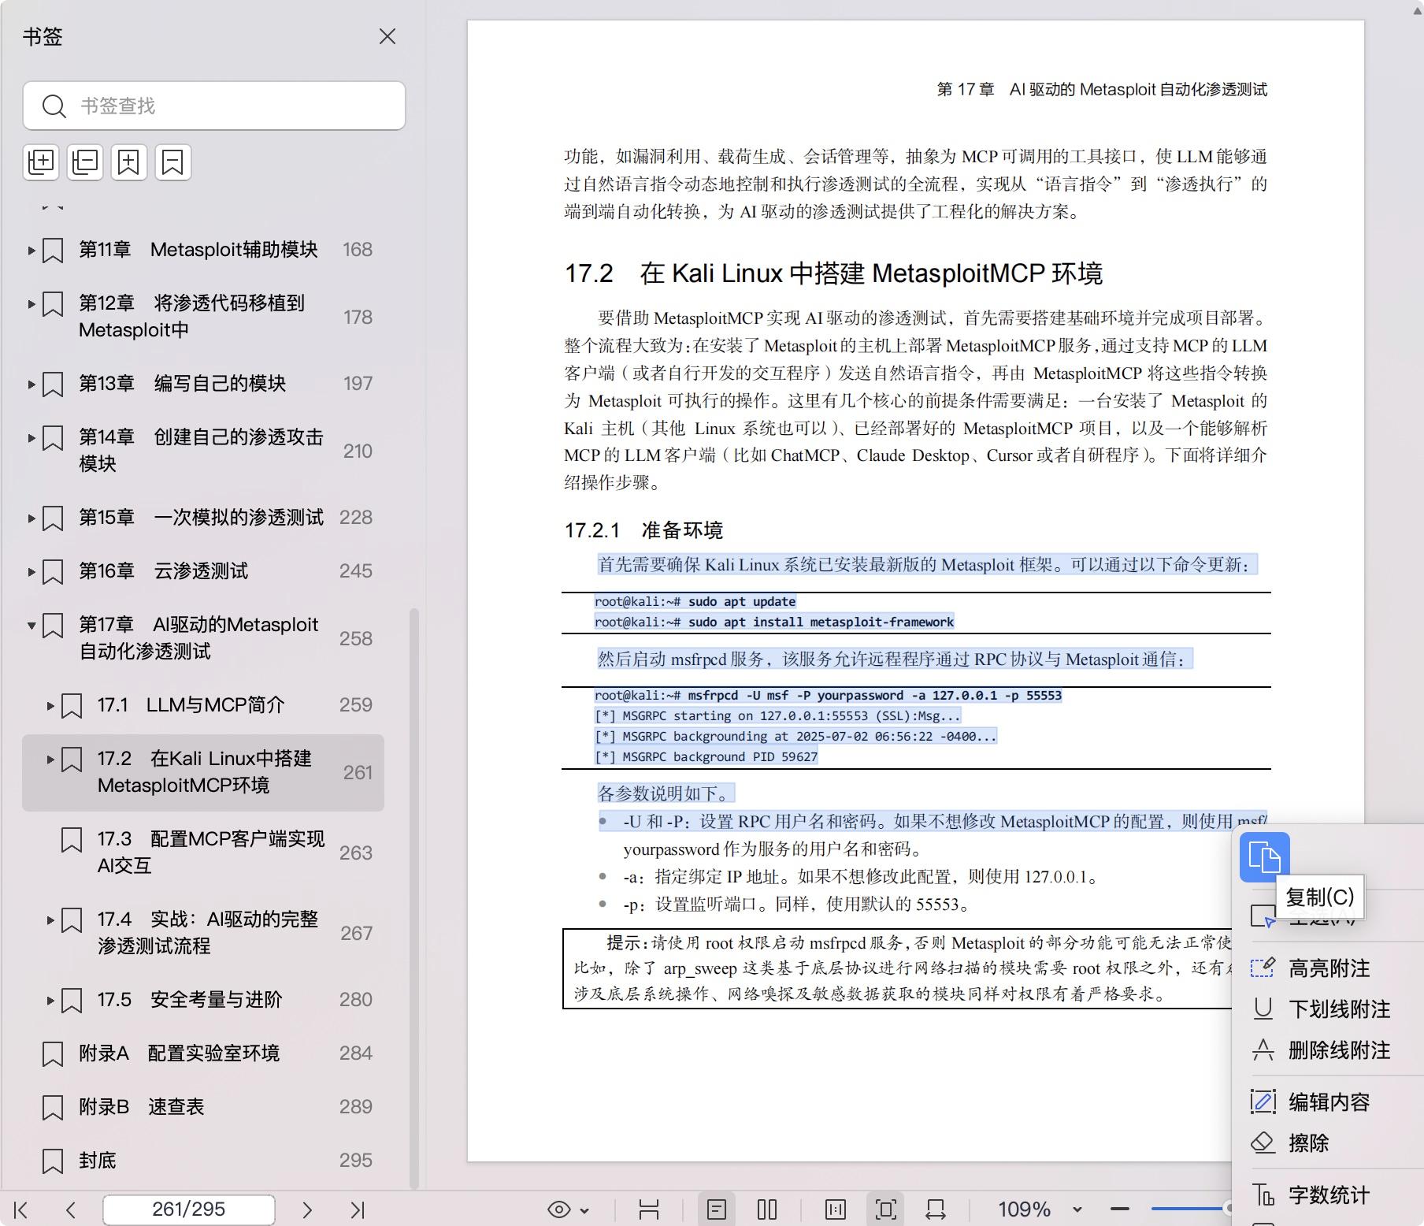This screenshot has width=1424, height=1226.
Task: Open bookmark 附录B 速查表
Action: click(141, 1107)
